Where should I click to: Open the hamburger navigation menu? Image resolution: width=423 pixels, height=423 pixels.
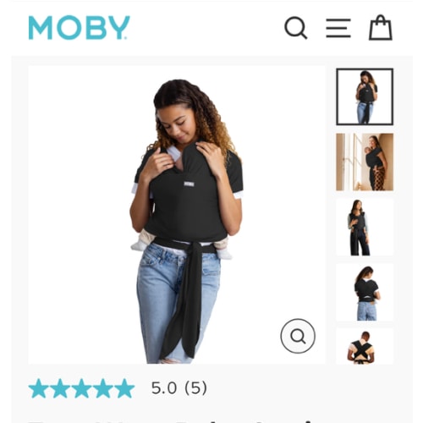coord(338,28)
